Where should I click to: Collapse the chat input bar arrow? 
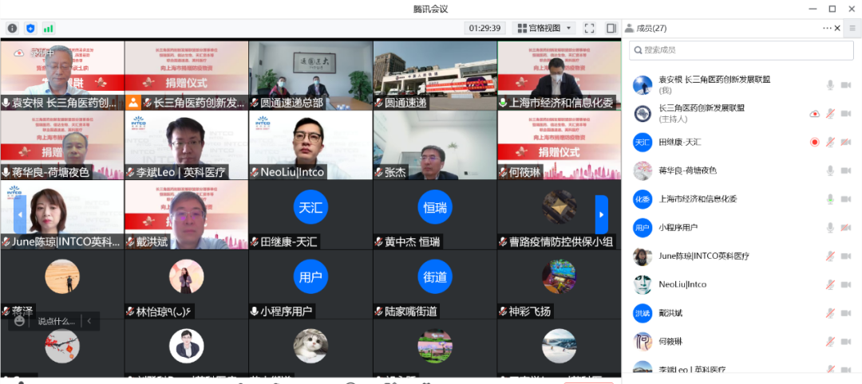pos(89,321)
